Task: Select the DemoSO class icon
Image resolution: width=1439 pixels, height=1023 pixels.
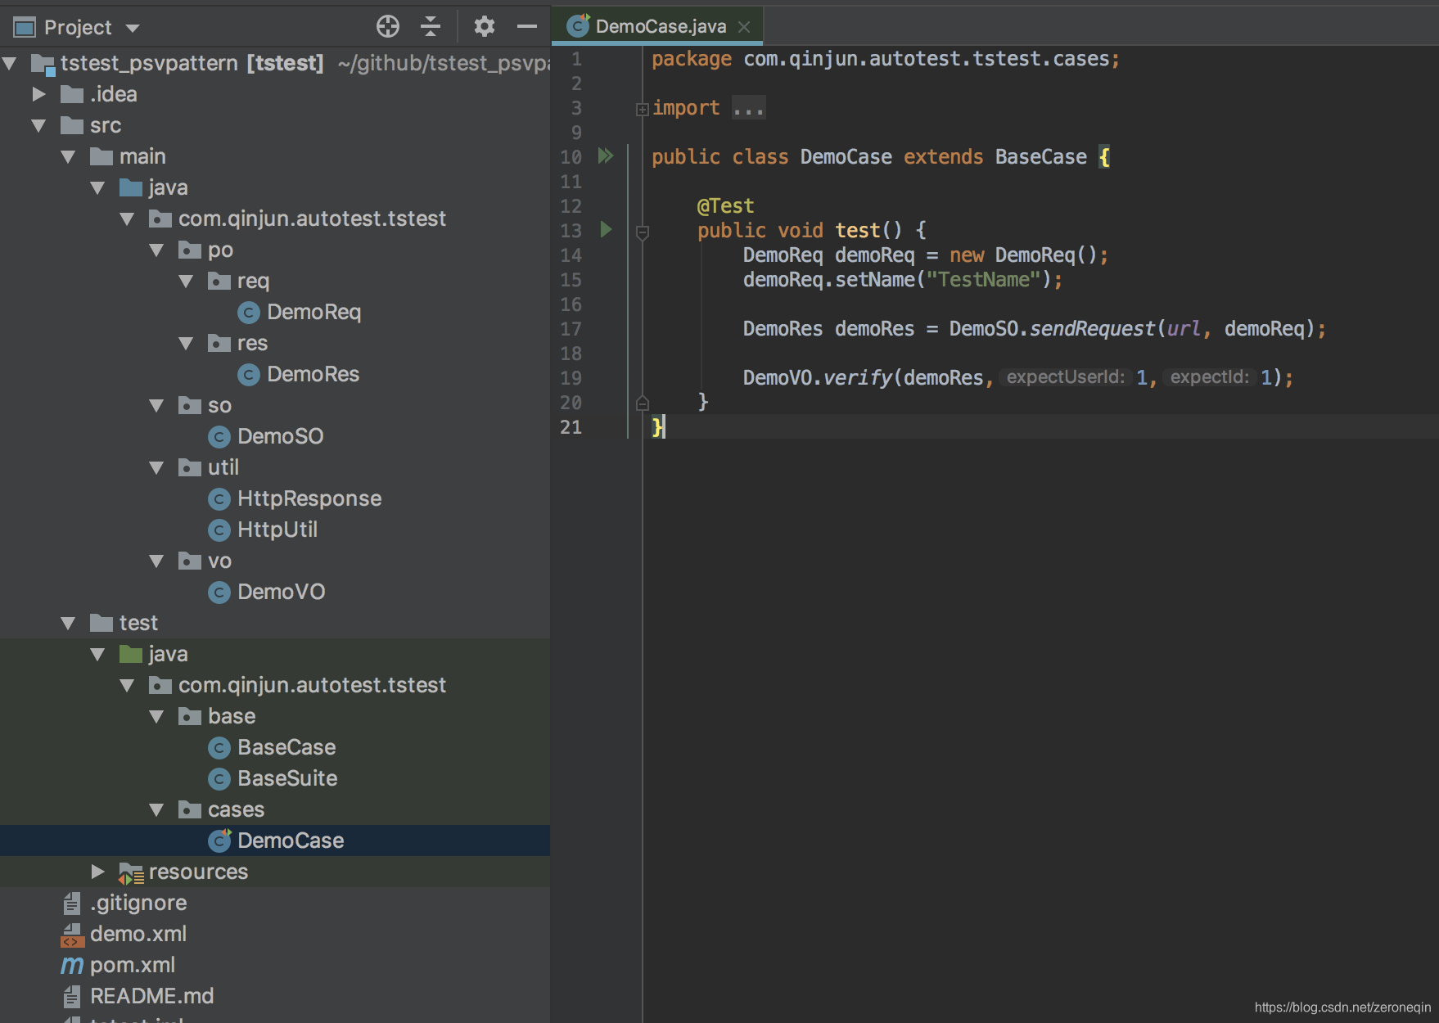Action: pyautogui.click(x=219, y=436)
